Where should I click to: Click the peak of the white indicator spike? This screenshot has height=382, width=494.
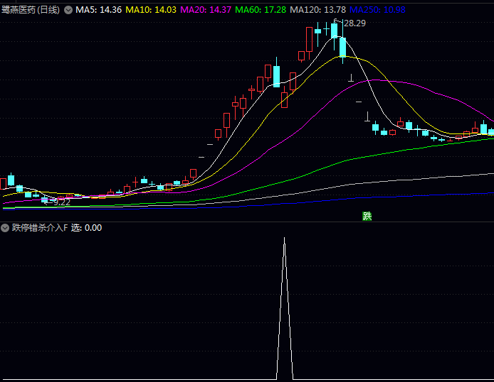click(x=285, y=238)
